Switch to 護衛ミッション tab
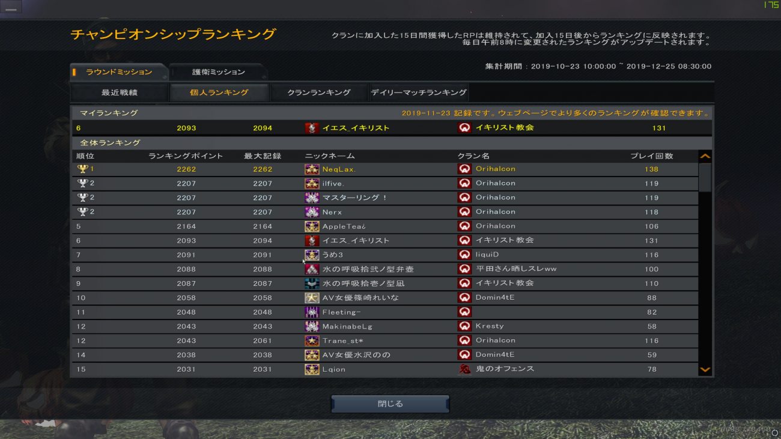 (x=218, y=72)
